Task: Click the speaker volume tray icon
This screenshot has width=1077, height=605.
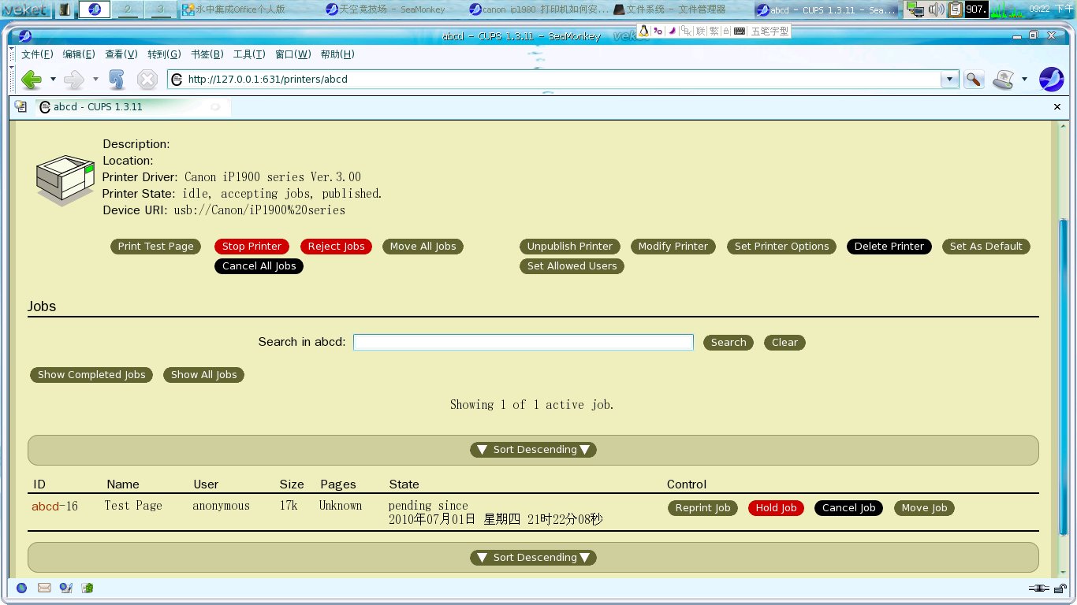Action: (x=937, y=9)
